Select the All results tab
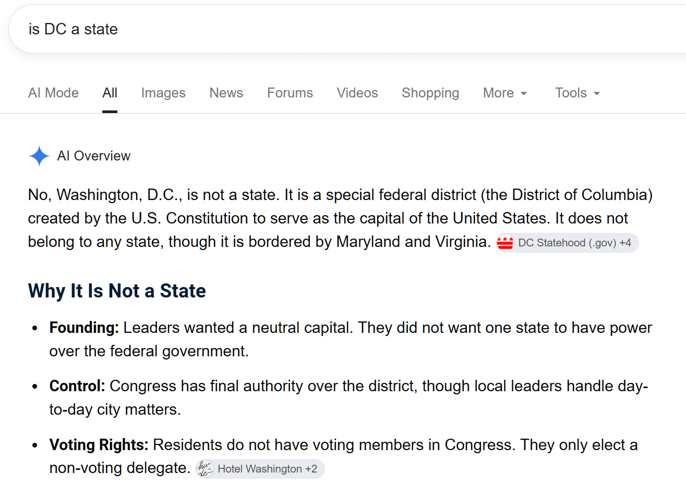The width and height of the screenshot is (686, 497). click(110, 93)
